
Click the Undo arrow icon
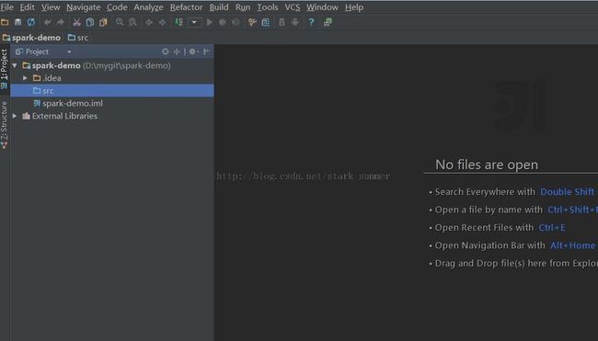tap(47, 22)
